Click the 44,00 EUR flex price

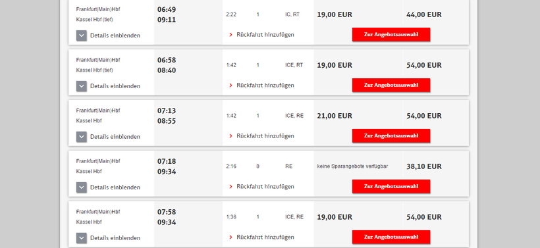[424, 14]
